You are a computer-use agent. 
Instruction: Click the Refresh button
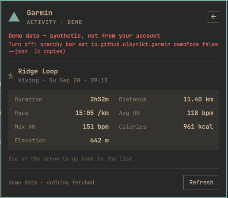(x=201, y=183)
